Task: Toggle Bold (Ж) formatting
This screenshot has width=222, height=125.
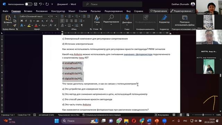Action: click(22, 21)
